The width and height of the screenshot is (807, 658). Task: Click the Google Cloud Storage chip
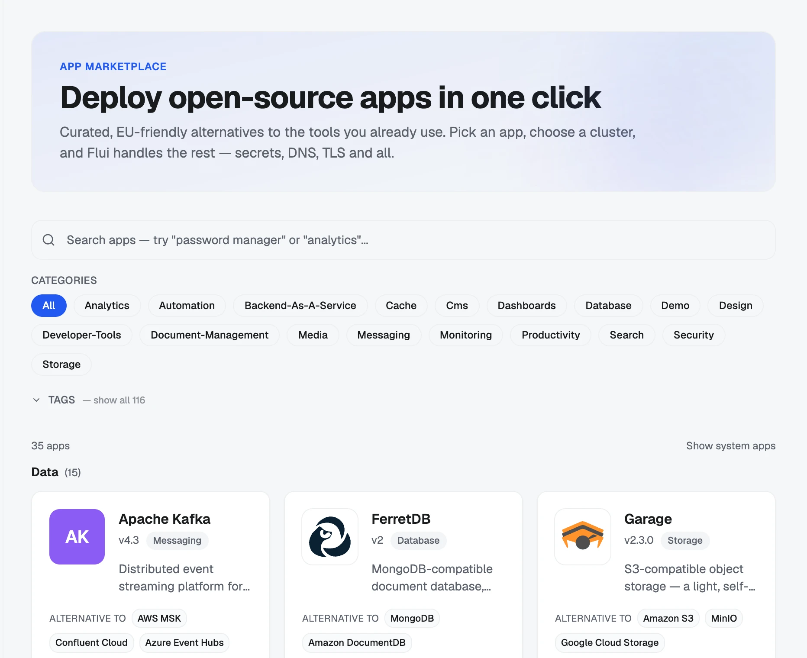610,643
